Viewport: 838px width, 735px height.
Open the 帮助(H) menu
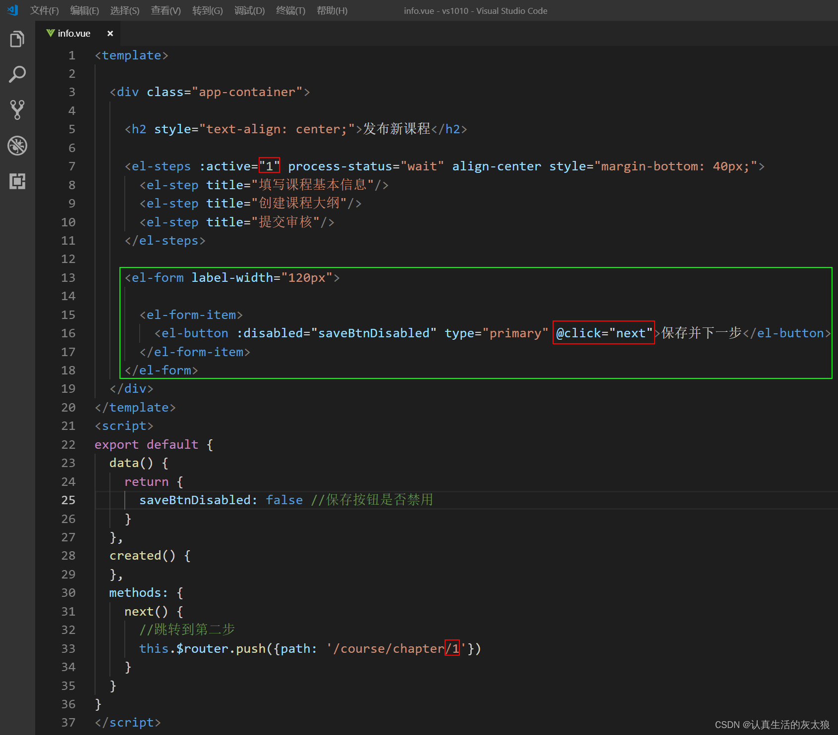coord(332,10)
